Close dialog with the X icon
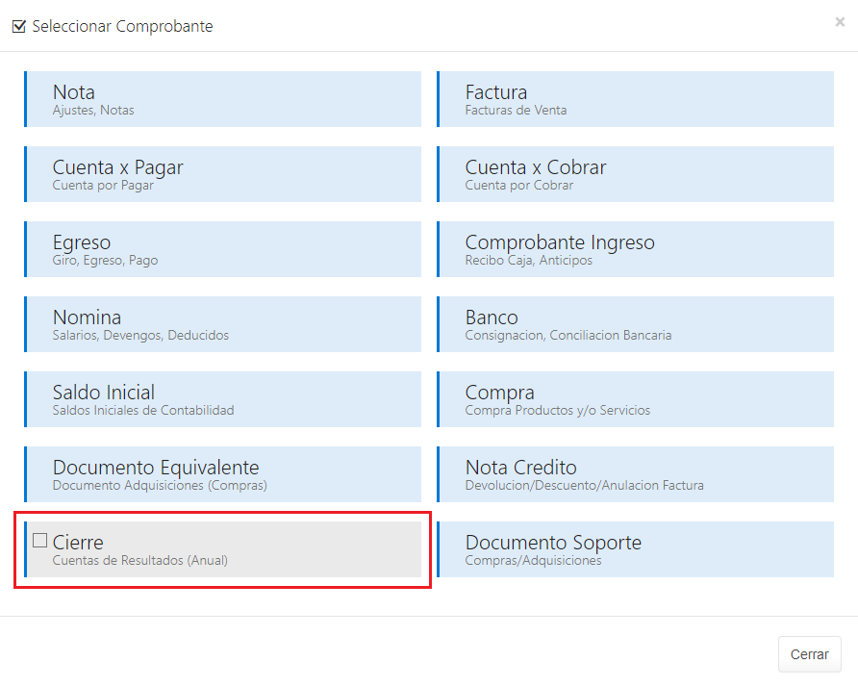858x686 pixels. (x=840, y=22)
